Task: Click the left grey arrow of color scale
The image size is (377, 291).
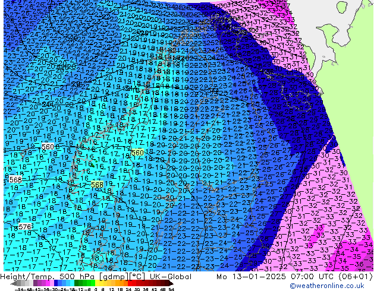Action: [x=14, y=284]
